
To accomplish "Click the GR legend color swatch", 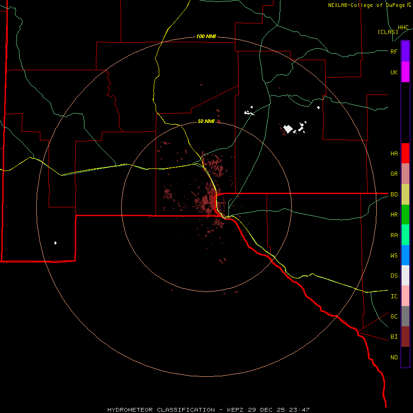I will click(x=405, y=174).
